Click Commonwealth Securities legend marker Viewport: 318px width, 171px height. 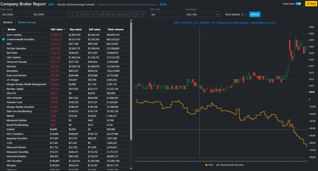click(218, 165)
